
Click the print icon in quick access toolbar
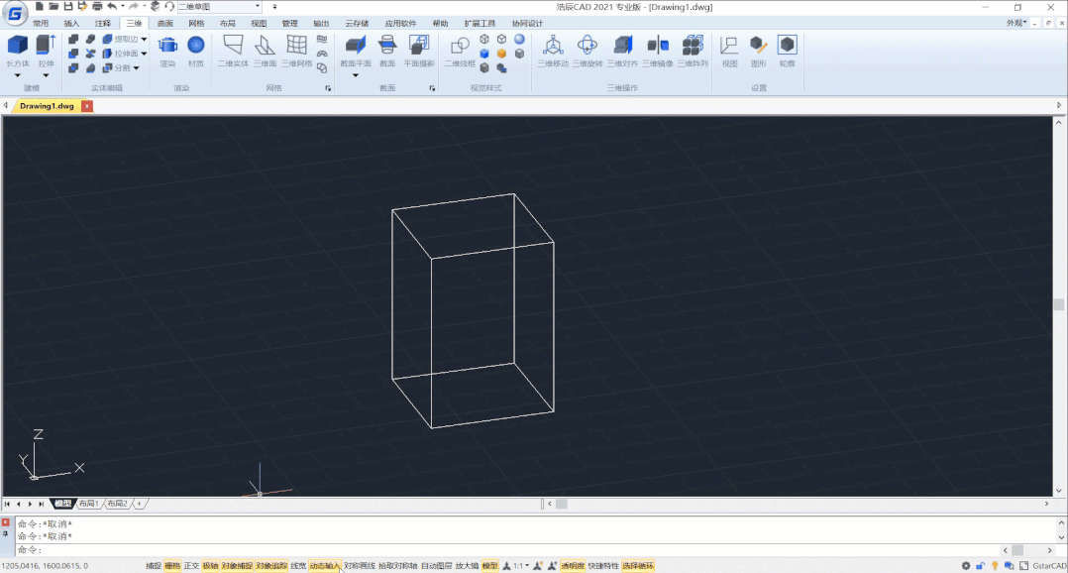97,6
